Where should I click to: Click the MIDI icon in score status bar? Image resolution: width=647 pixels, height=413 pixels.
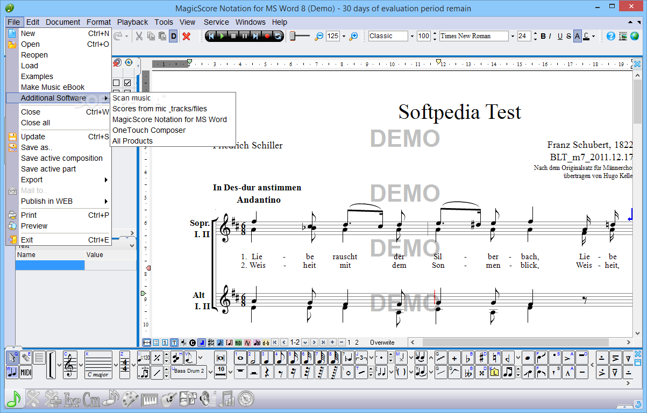pyautogui.click(x=238, y=343)
